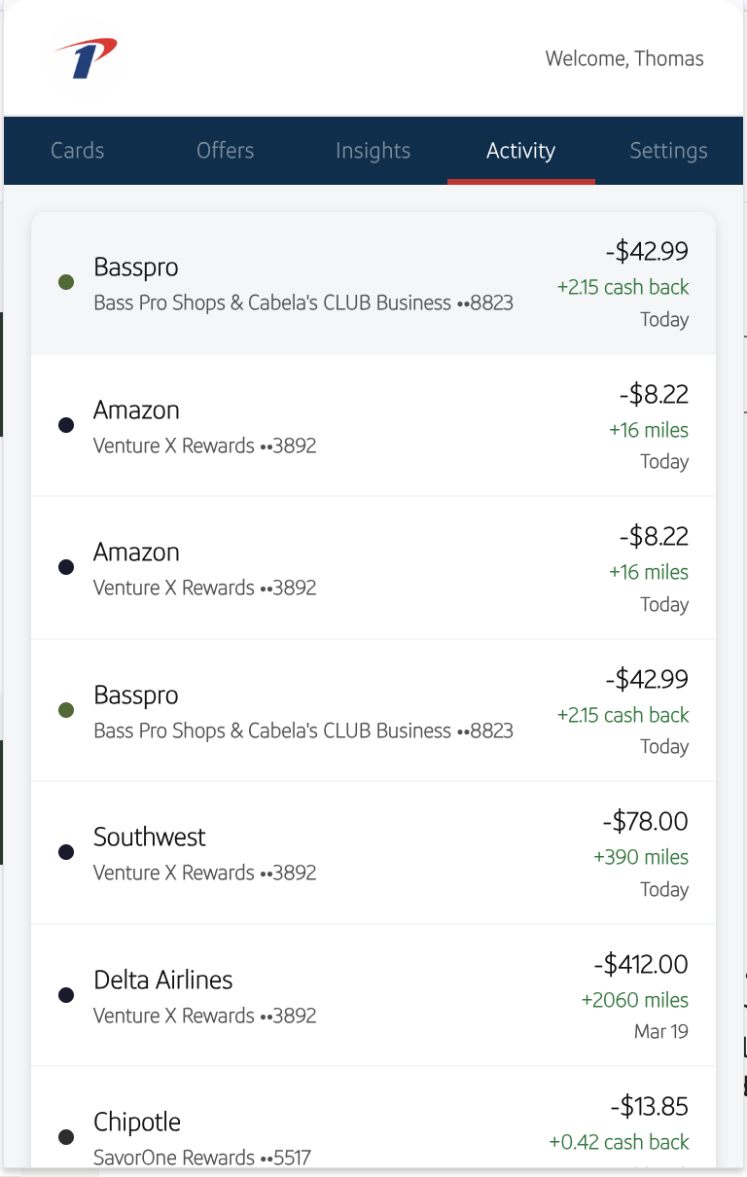This screenshot has width=747, height=1177.
Task: Click the Capital One logo icon
Action: (x=86, y=58)
